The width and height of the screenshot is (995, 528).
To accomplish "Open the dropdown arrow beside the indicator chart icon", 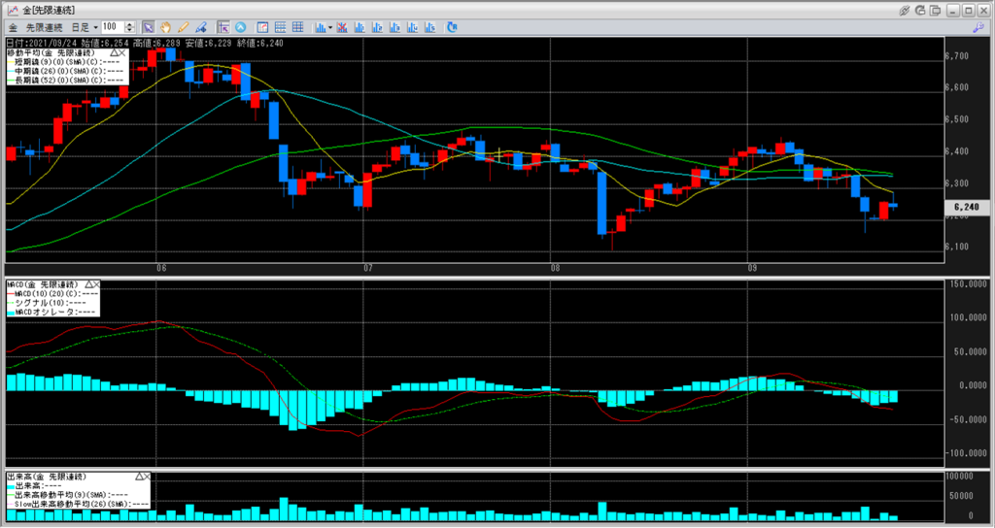I will click(x=330, y=27).
